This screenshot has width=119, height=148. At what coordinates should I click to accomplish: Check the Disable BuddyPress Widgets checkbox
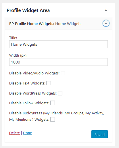[53, 119]
